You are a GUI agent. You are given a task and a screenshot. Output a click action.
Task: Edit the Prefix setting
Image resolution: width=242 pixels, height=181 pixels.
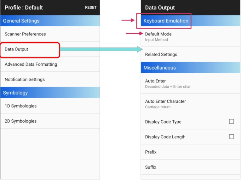point(151,152)
